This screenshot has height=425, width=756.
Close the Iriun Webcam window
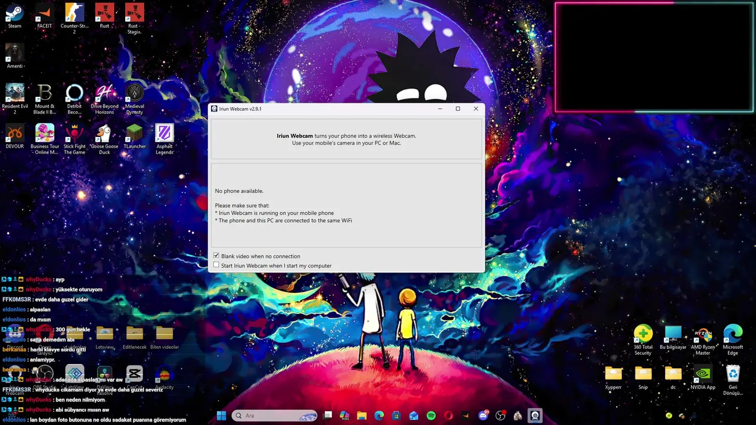click(x=476, y=109)
